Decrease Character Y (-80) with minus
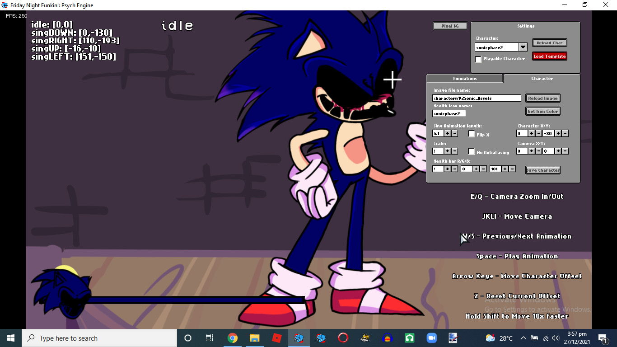The height and width of the screenshot is (347, 617). (565, 133)
